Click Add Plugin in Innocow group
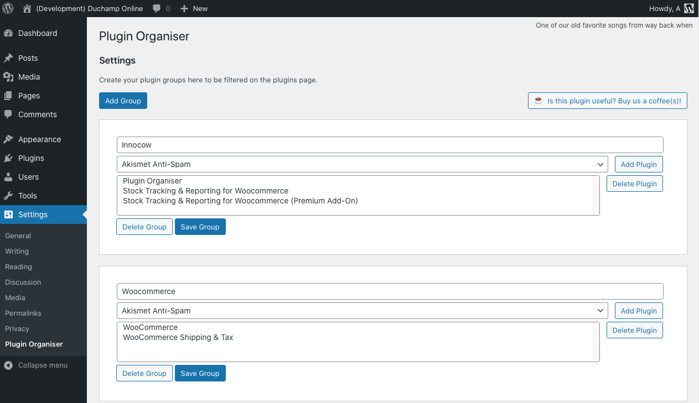Screen dimensions: 699x403 pos(639,164)
